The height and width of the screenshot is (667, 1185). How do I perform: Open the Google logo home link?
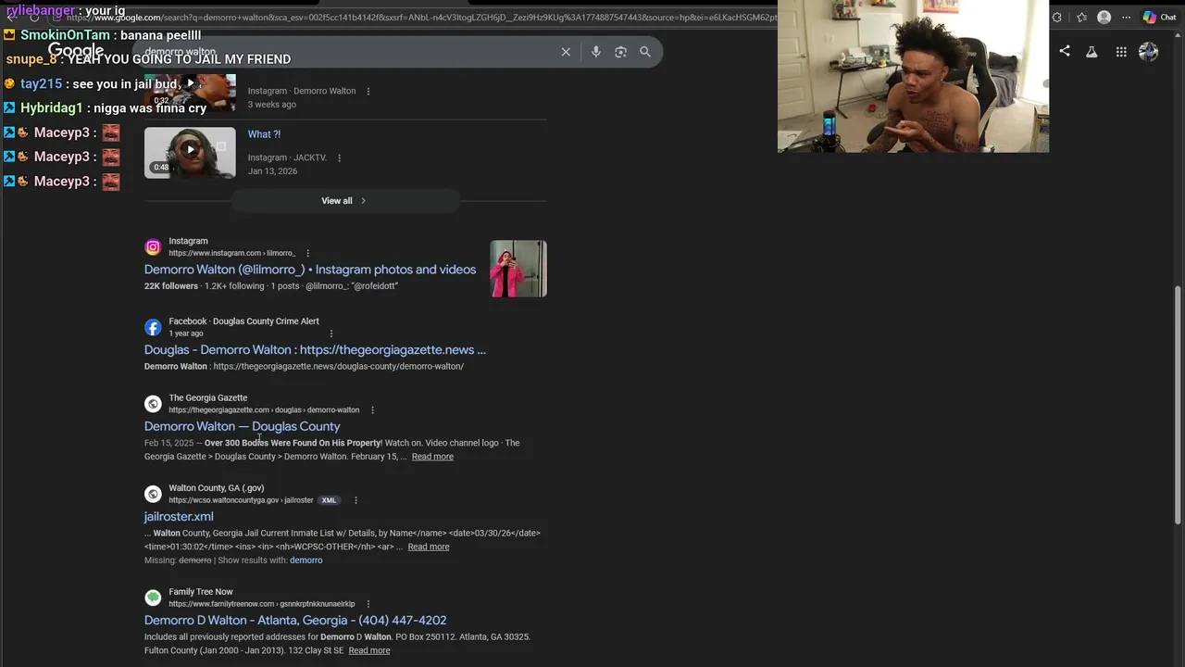76,51
